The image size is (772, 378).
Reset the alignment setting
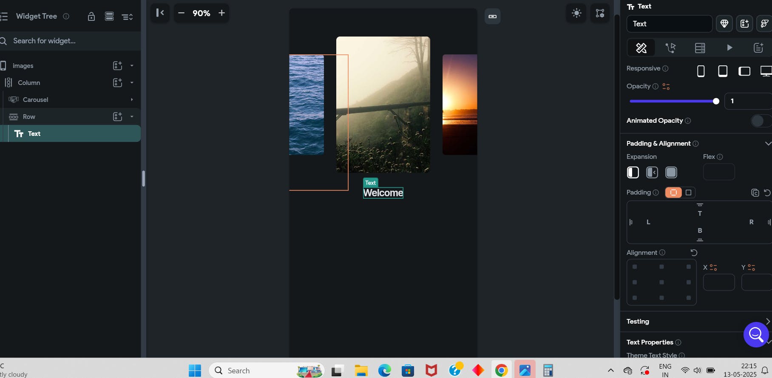click(x=694, y=253)
